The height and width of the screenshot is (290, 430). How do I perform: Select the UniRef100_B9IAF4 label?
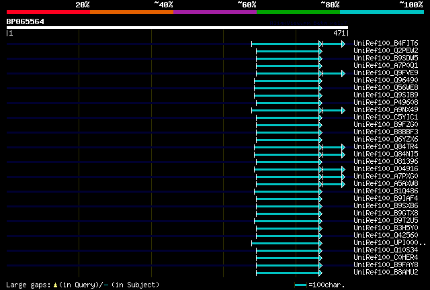[386, 199]
